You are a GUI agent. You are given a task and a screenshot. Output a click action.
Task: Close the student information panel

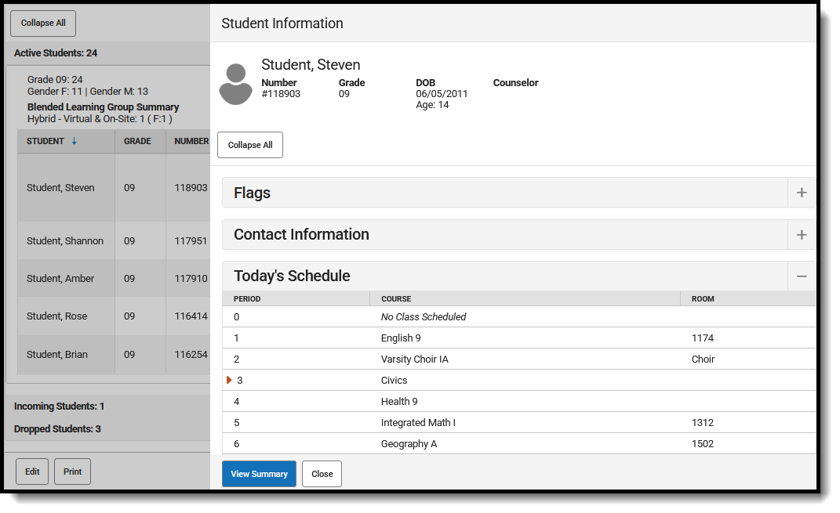coord(322,474)
